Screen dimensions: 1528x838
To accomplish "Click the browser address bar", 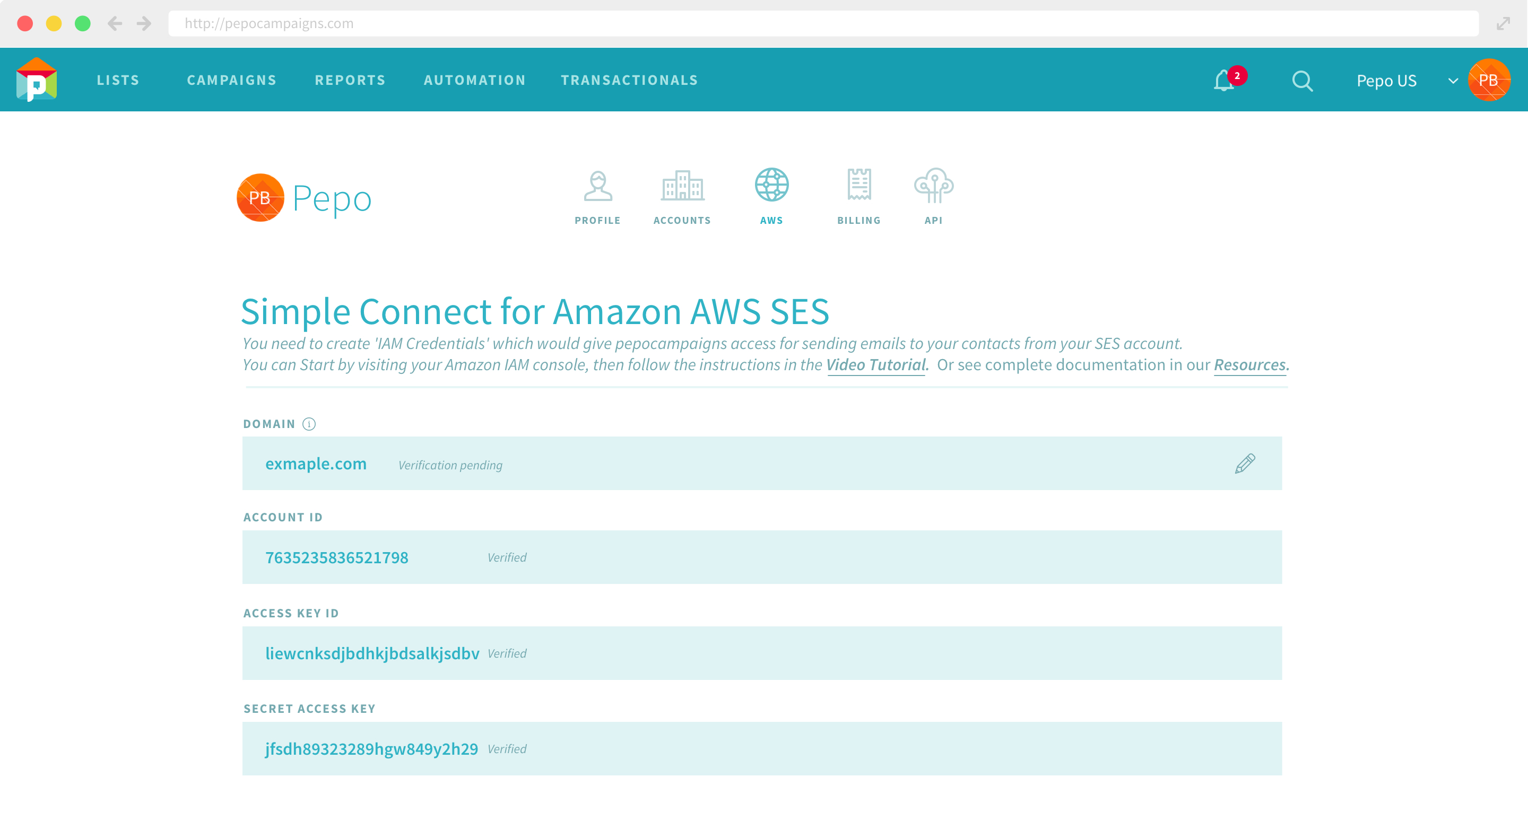I will coord(823,24).
